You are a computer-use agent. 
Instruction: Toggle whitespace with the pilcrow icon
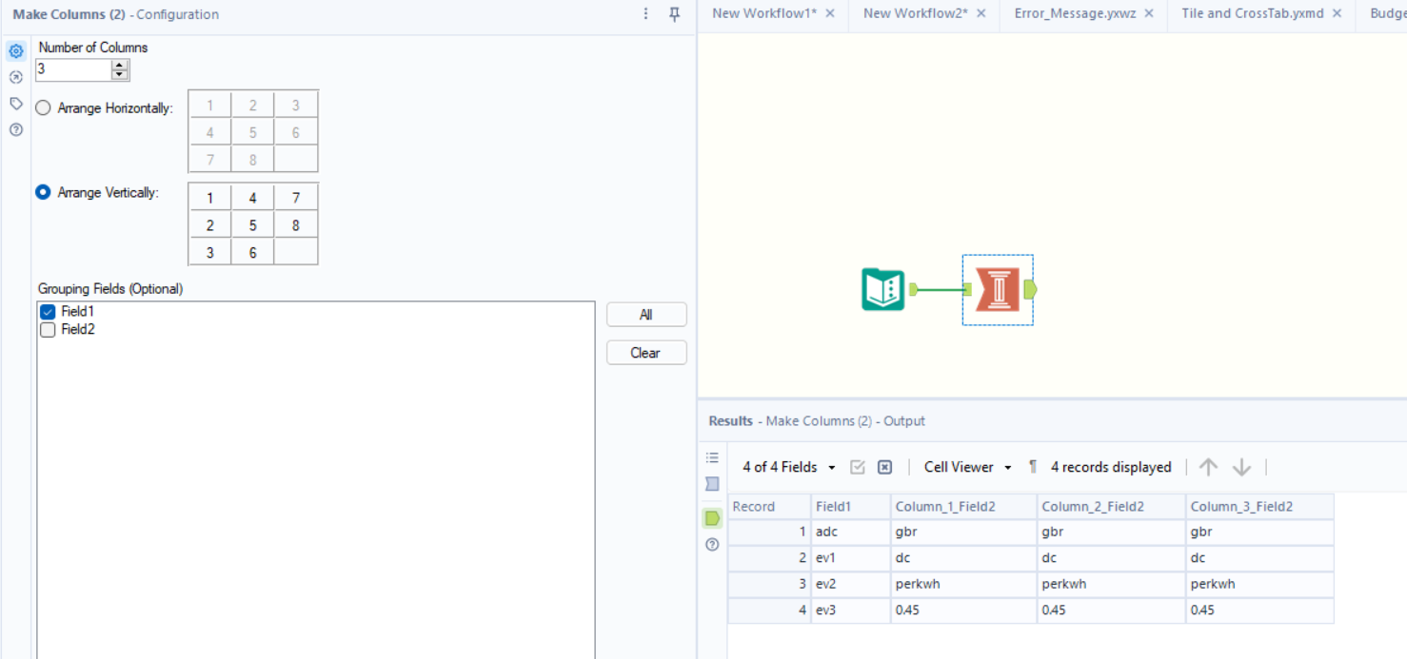(x=1032, y=466)
